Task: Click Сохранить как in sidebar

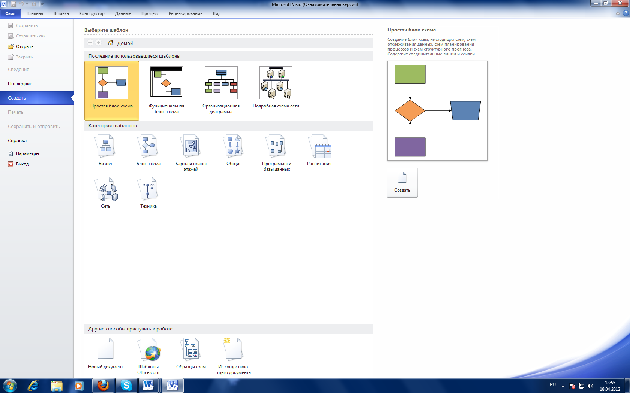Action: [27, 36]
